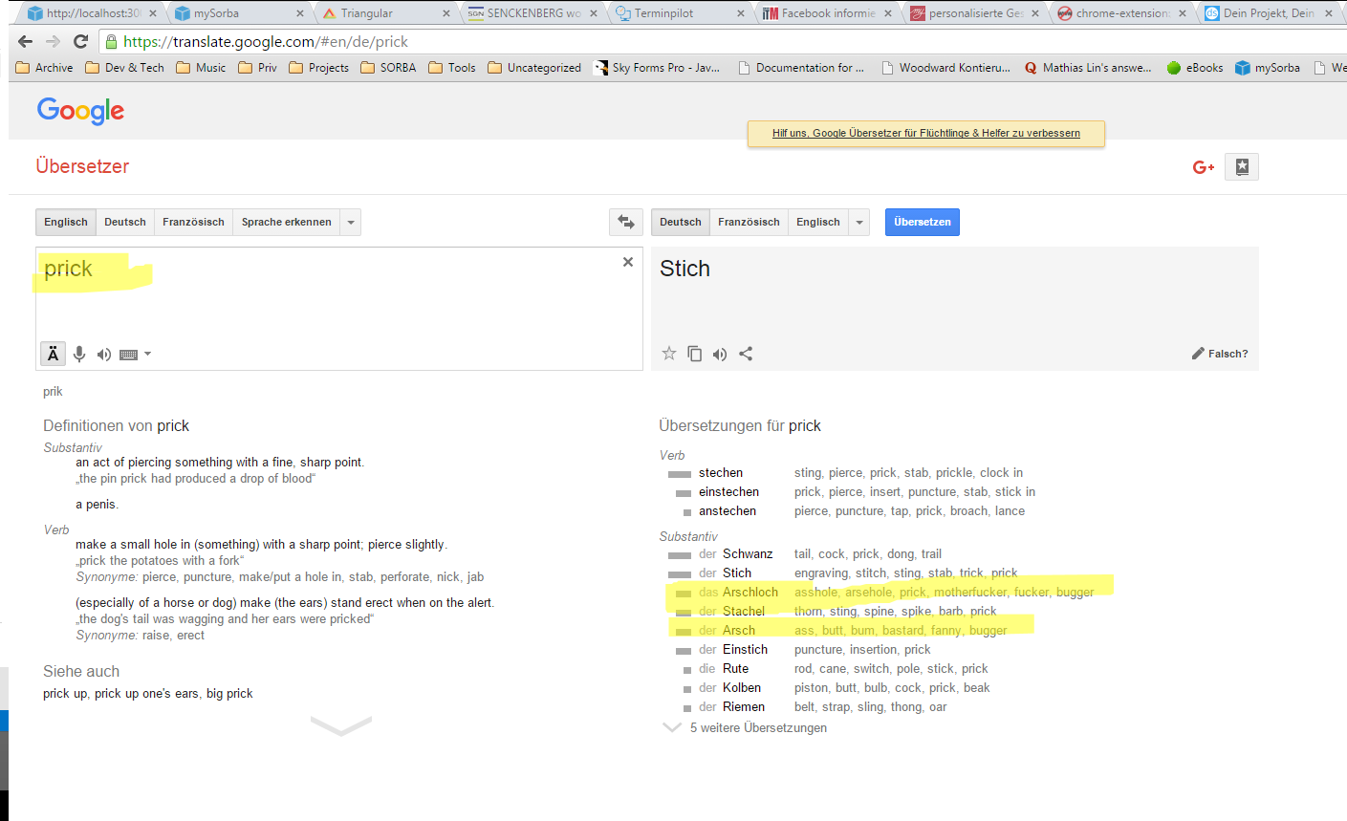
Task: Open target language dropdown list
Action: click(859, 222)
